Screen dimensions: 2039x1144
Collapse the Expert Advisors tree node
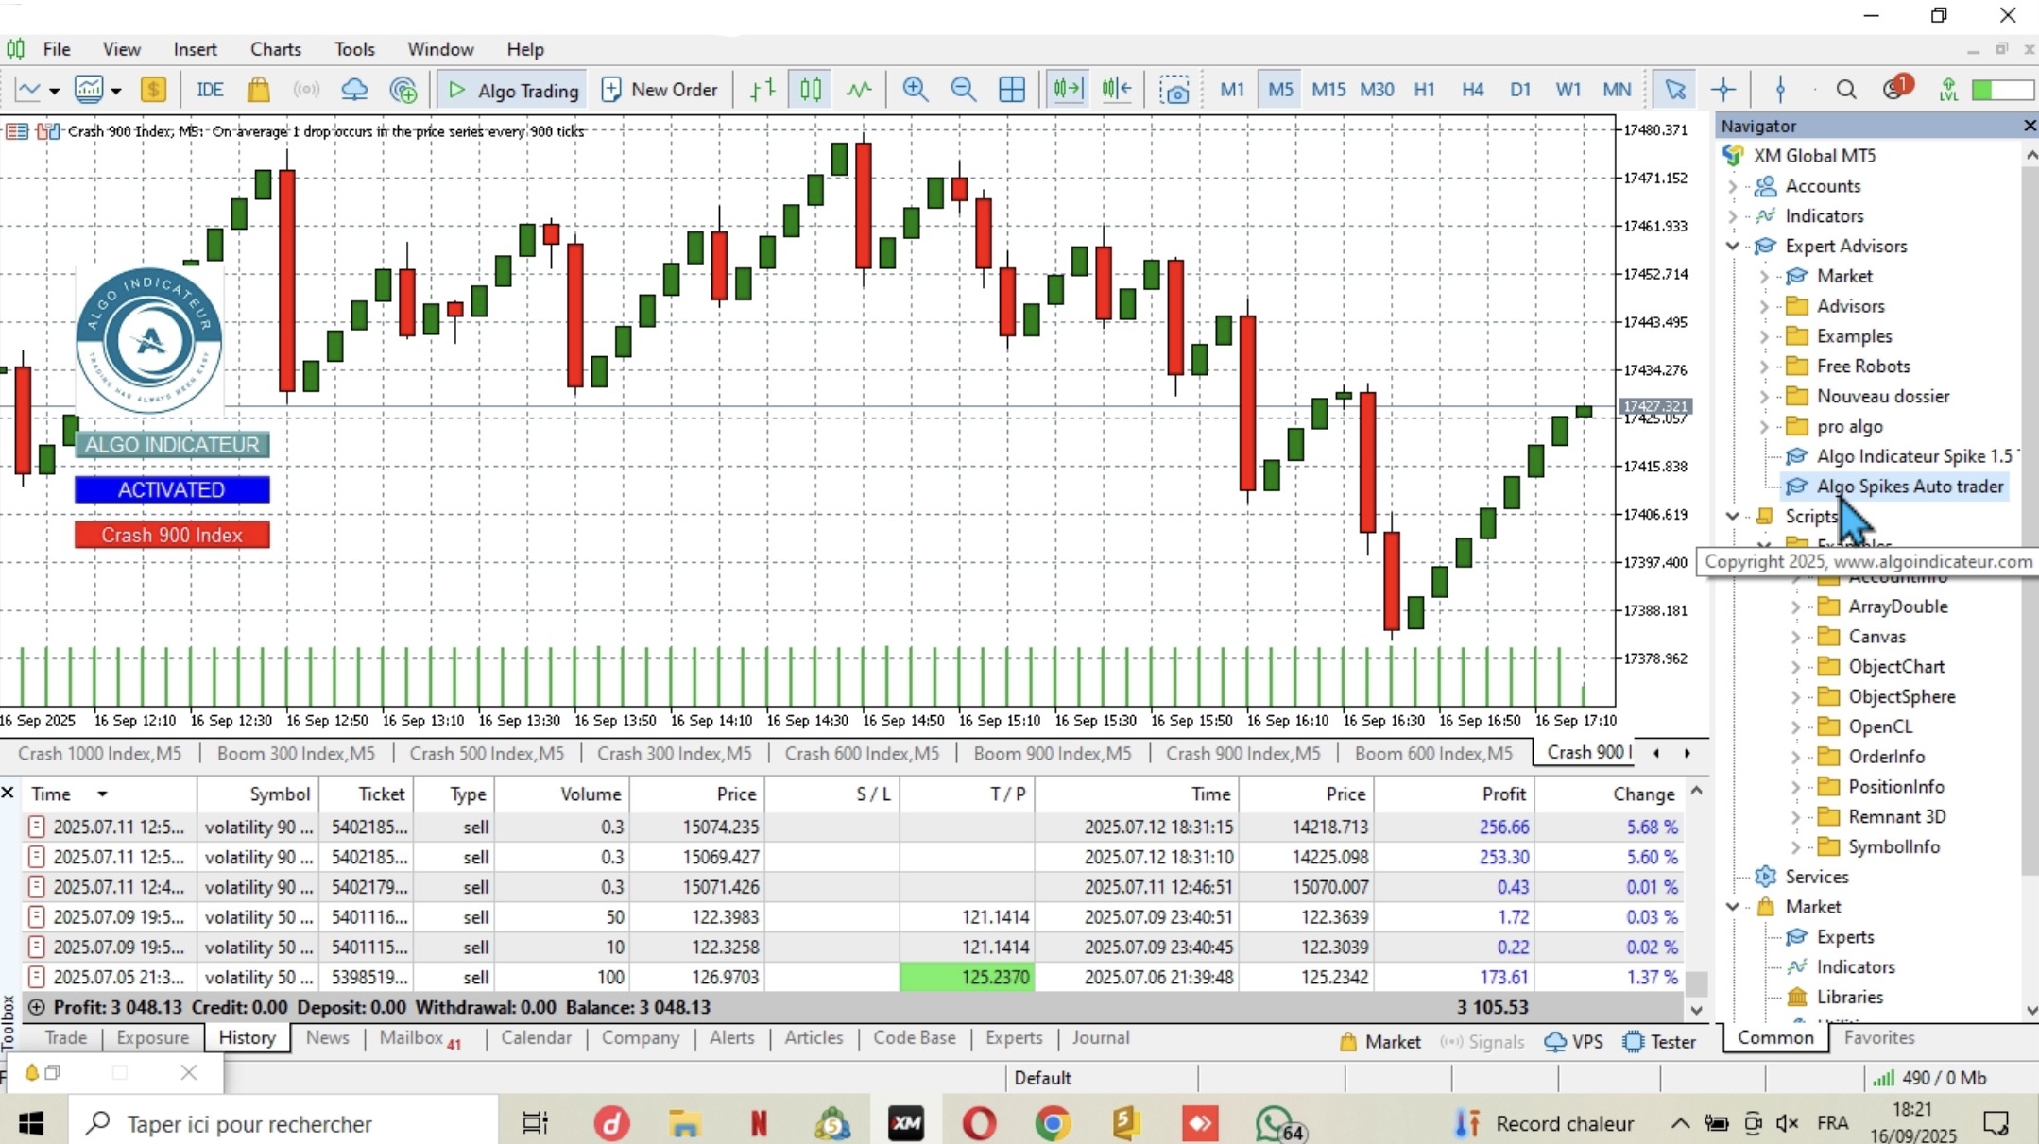coord(1733,246)
